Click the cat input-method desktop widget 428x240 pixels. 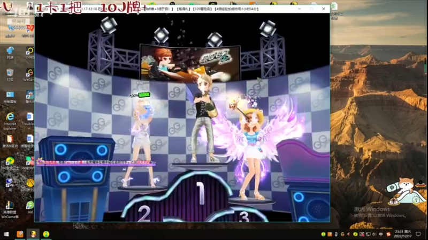click(x=406, y=190)
